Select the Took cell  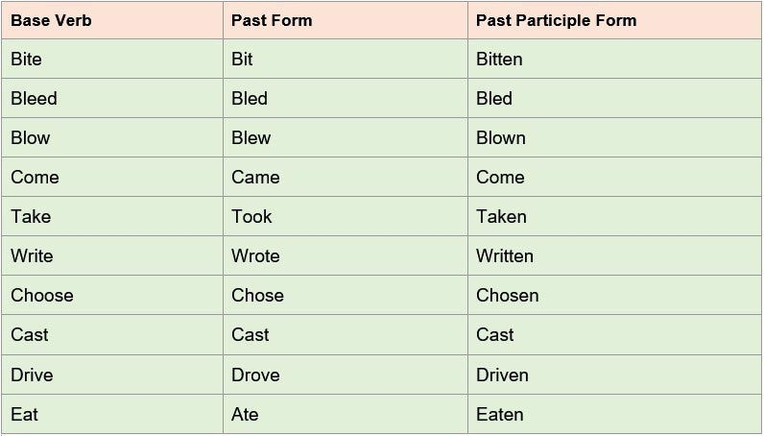(x=251, y=217)
